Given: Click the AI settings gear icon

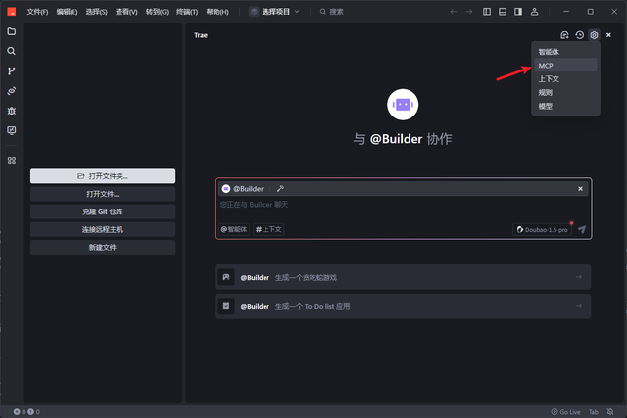Looking at the screenshot, I should click(x=594, y=35).
